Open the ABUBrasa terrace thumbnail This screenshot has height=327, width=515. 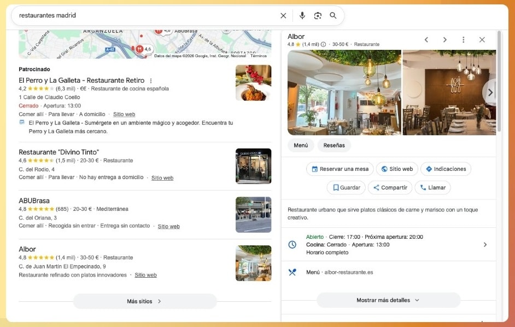[x=253, y=215]
